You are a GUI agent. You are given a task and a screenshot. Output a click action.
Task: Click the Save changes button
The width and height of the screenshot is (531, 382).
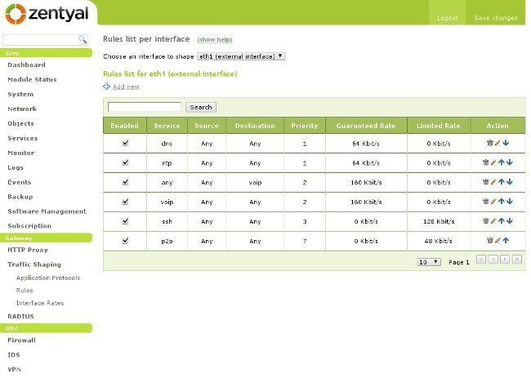point(496,17)
